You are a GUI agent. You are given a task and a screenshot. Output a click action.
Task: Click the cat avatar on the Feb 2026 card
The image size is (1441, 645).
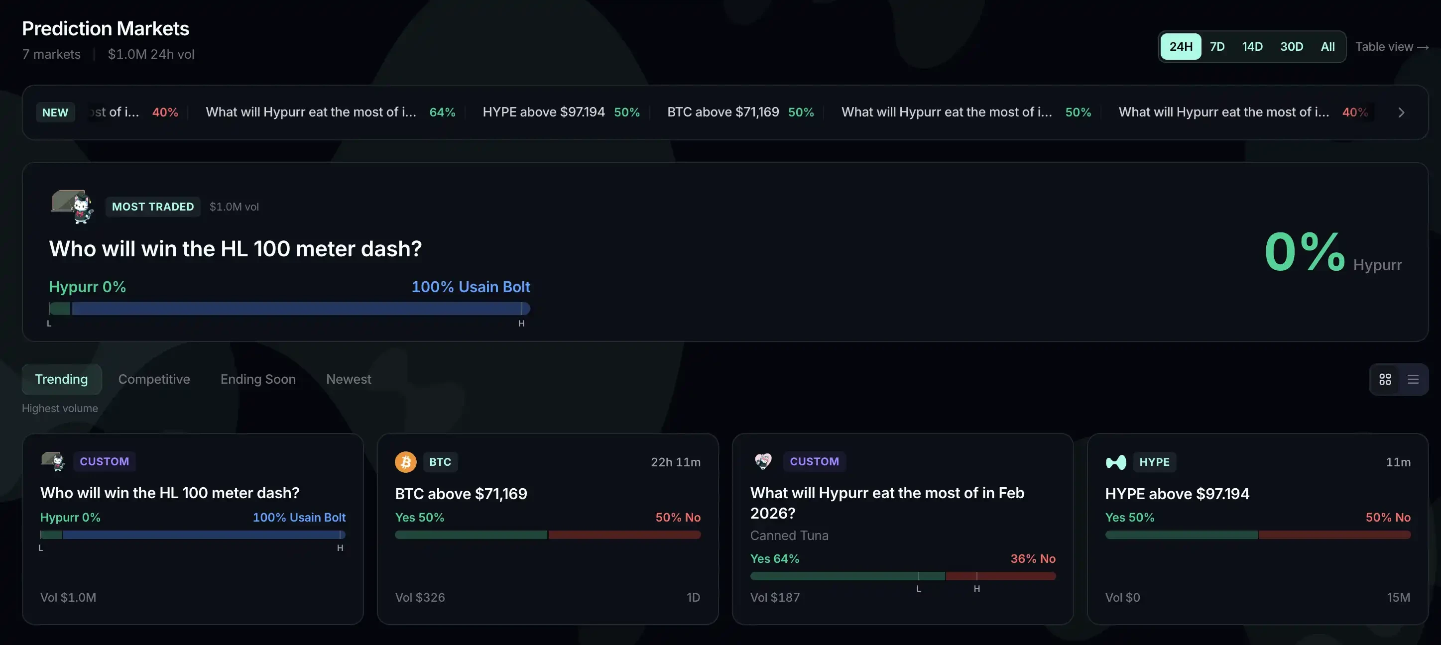[x=763, y=461]
